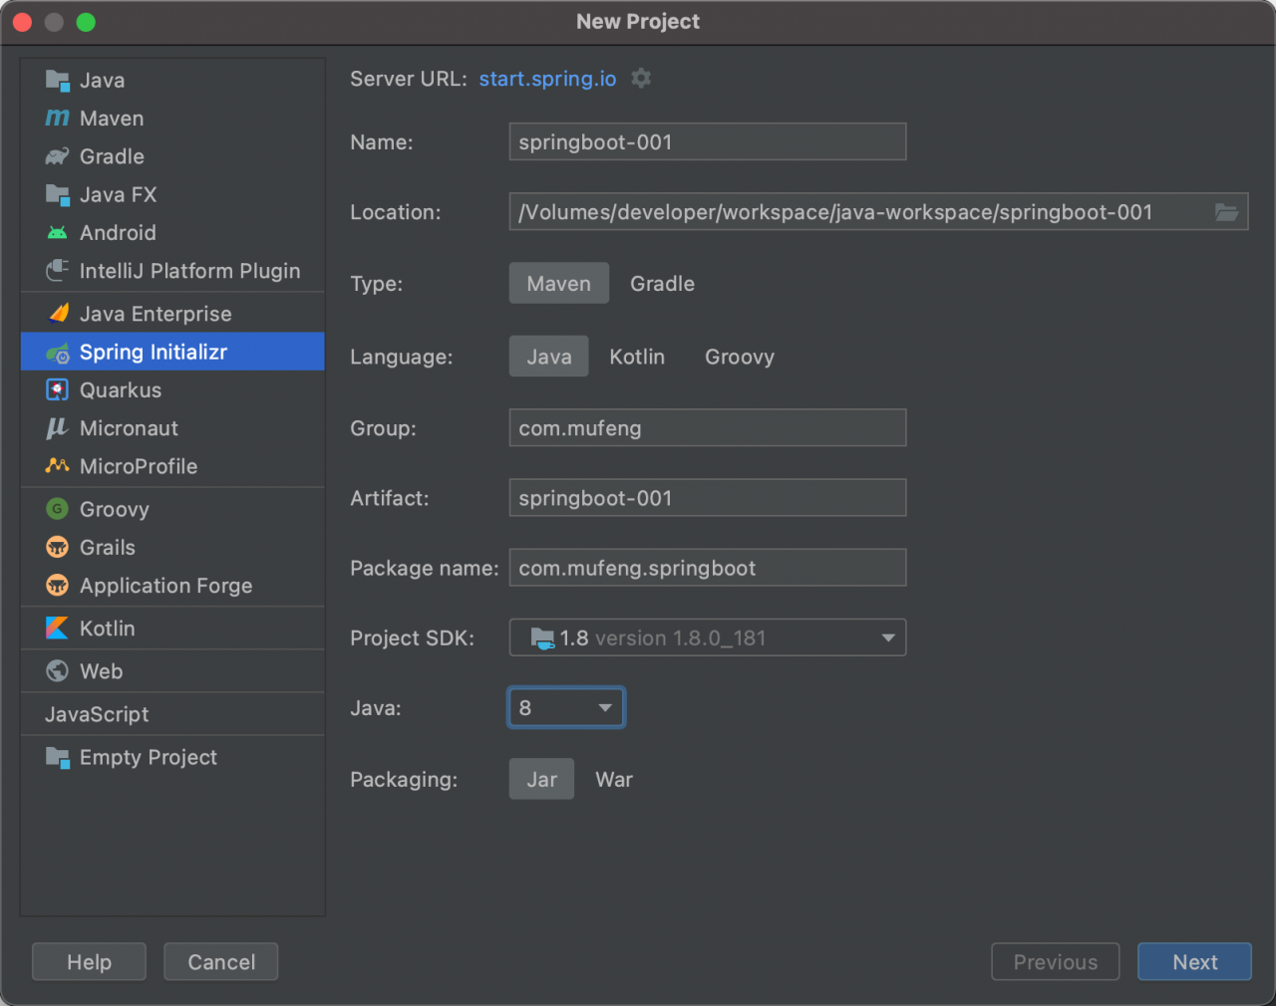Click the Java folder icon in sidebar
Viewport: 1276px width, 1006px height.
[58, 81]
